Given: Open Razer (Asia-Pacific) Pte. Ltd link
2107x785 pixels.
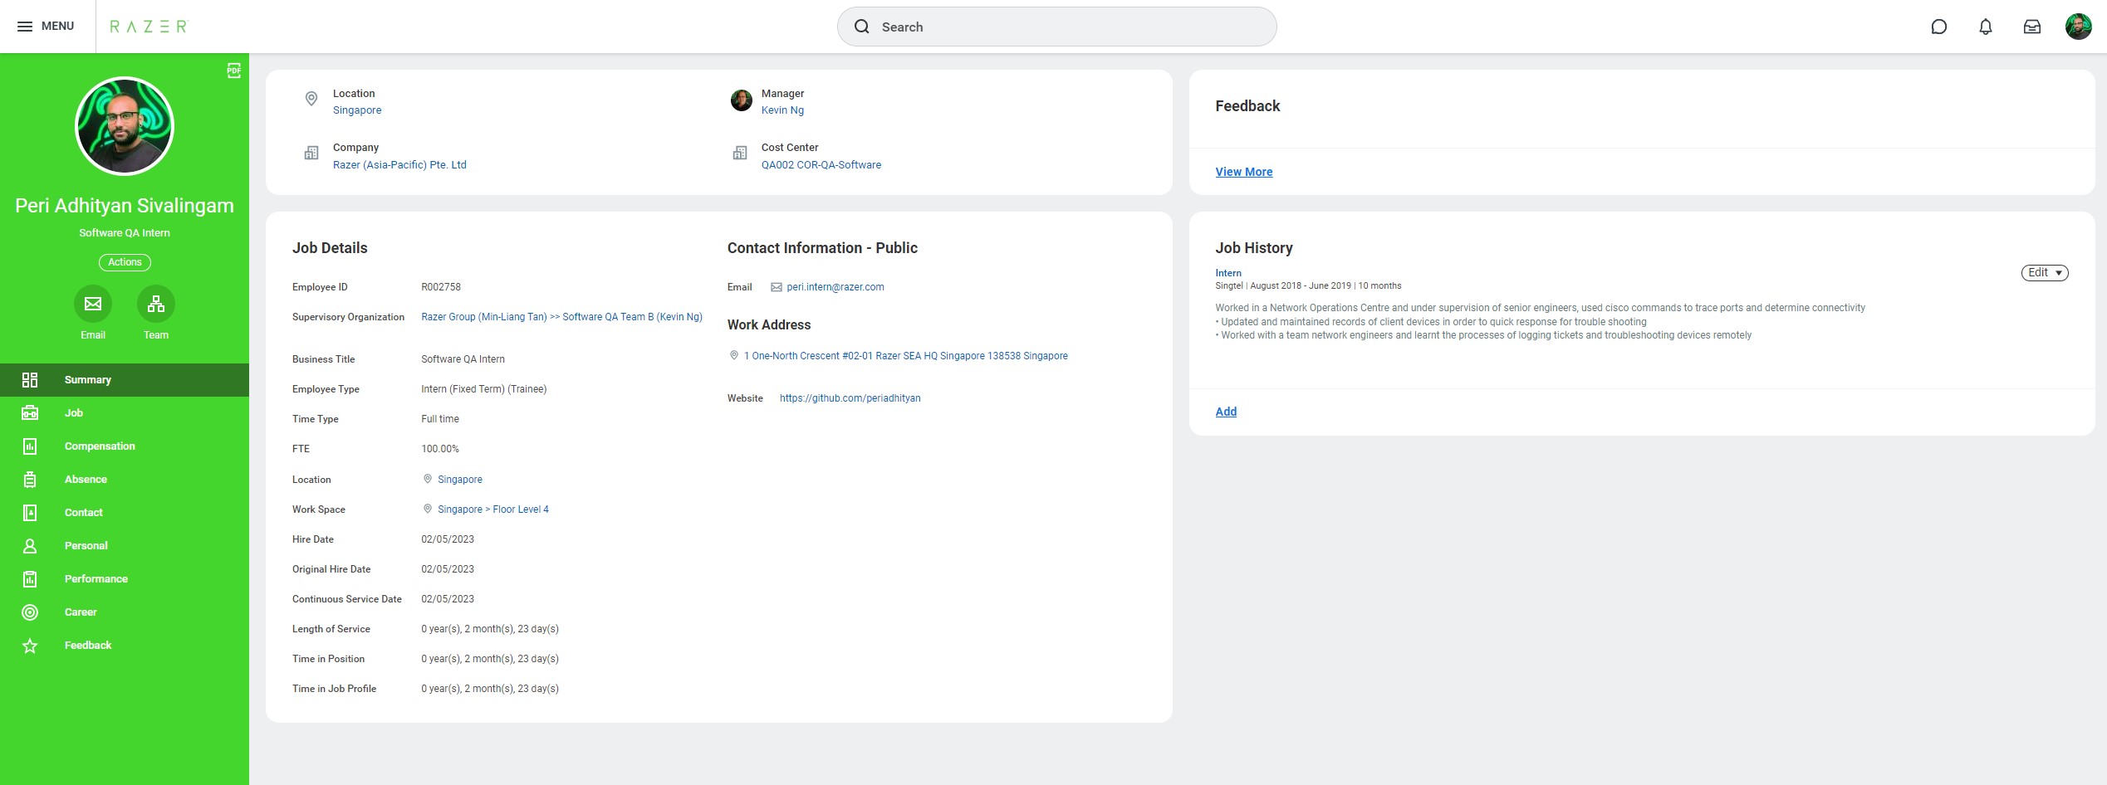Looking at the screenshot, I should (399, 165).
